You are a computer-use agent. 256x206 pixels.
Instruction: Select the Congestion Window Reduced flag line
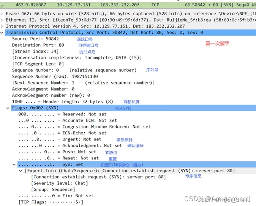coord(84,127)
